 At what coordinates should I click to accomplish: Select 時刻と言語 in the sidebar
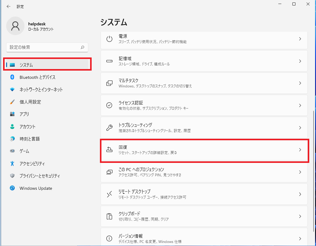pos(48,139)
